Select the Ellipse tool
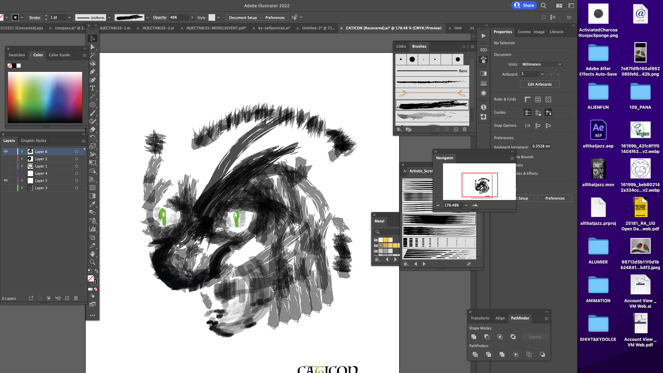This screenshot has width=663, height=373. (x=93, y=105)
